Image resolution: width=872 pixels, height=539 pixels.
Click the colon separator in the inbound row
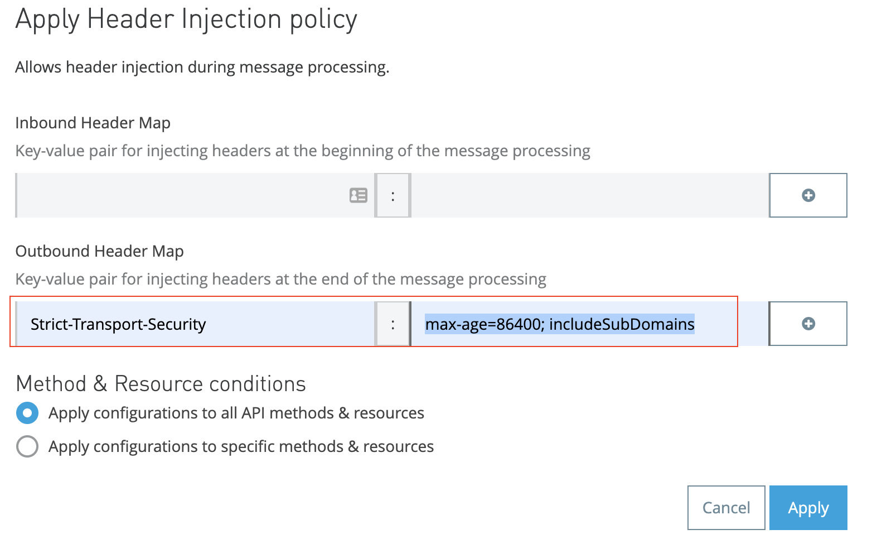(x=393, y=195)
